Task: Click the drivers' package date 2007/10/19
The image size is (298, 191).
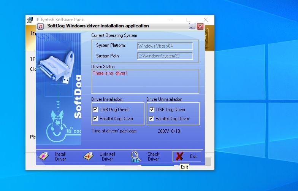Action: pyautogui.click(x=168, y=131)
